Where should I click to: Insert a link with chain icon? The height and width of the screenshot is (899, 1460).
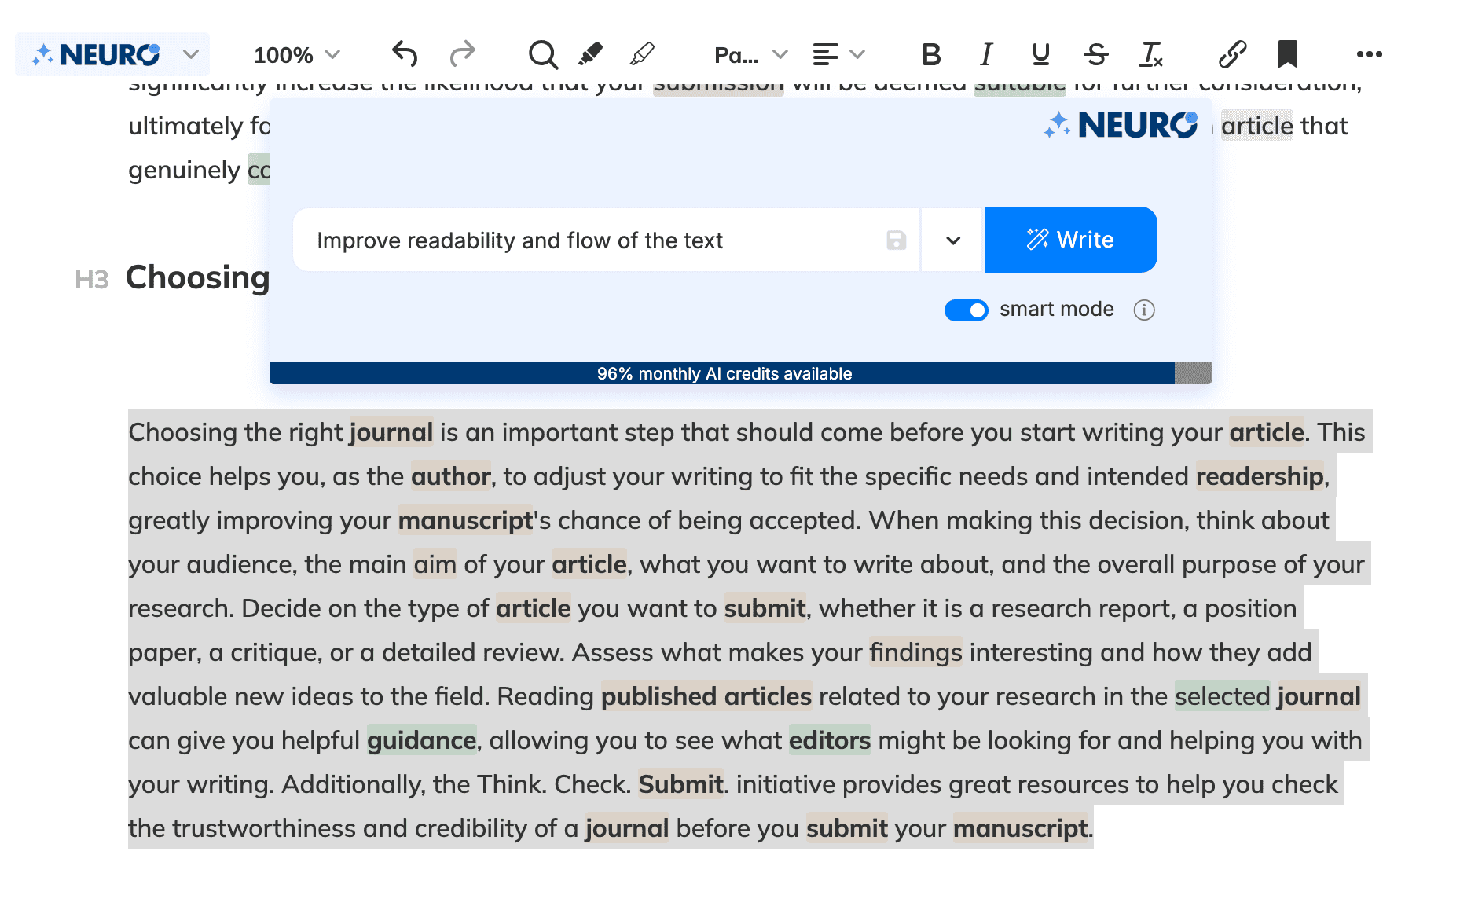point(1232,54)
